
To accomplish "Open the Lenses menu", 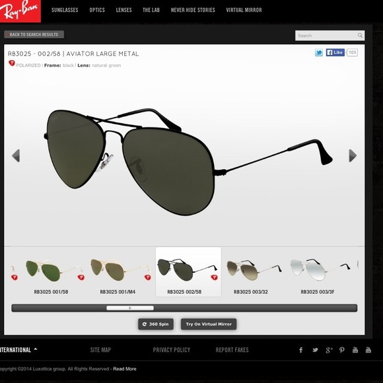I will (x=123, y=10).
